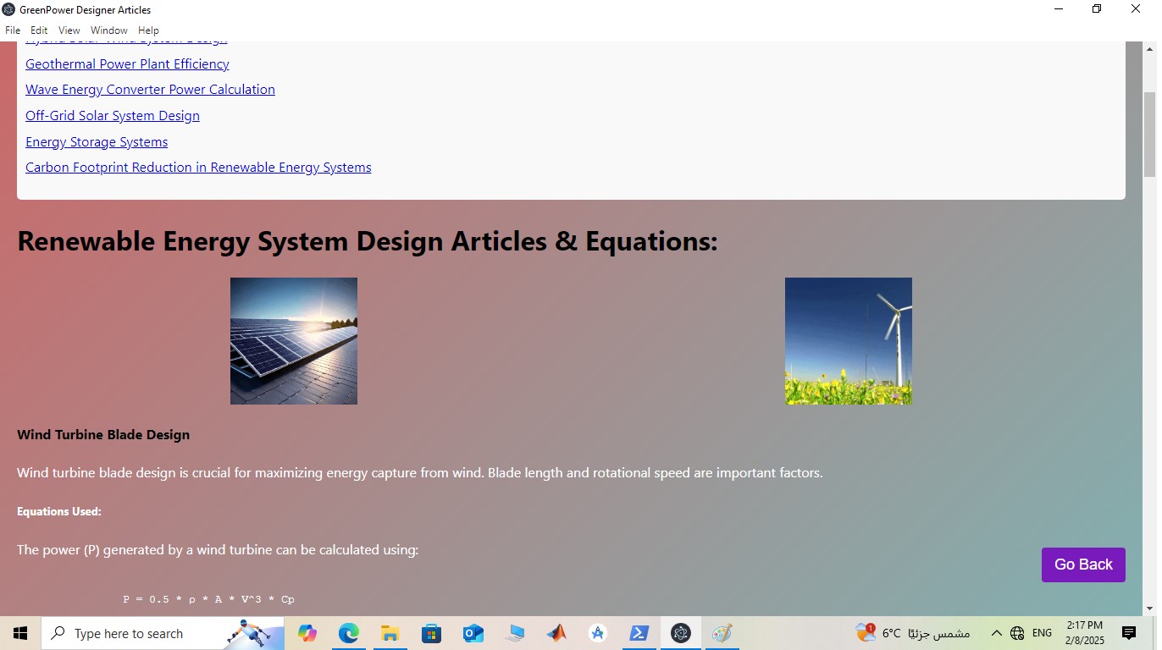Open the Carbon Footprint Reduction article
The height and width of the screenshot is (650, 1162).
198,167
